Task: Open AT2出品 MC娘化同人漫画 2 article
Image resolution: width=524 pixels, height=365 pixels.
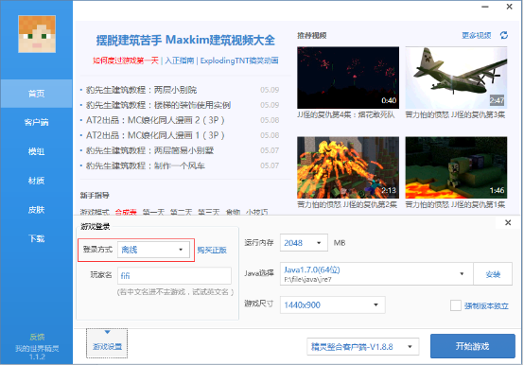Action: click(x=155, y=120)
